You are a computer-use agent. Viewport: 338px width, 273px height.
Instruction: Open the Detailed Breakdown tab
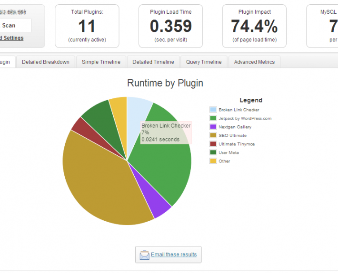[46, 62]
